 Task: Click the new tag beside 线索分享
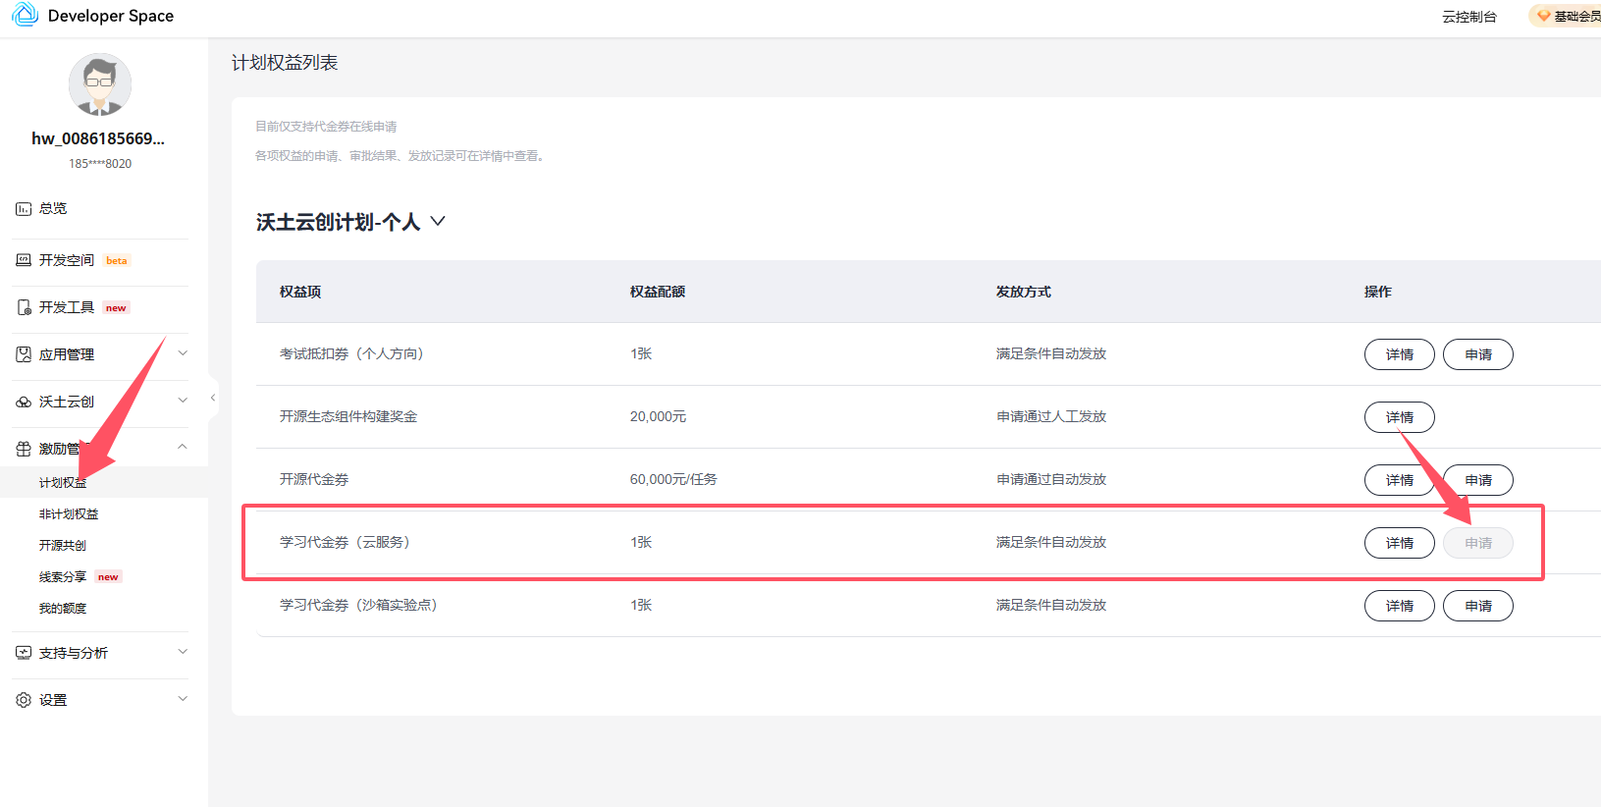(x=108, y=577)
